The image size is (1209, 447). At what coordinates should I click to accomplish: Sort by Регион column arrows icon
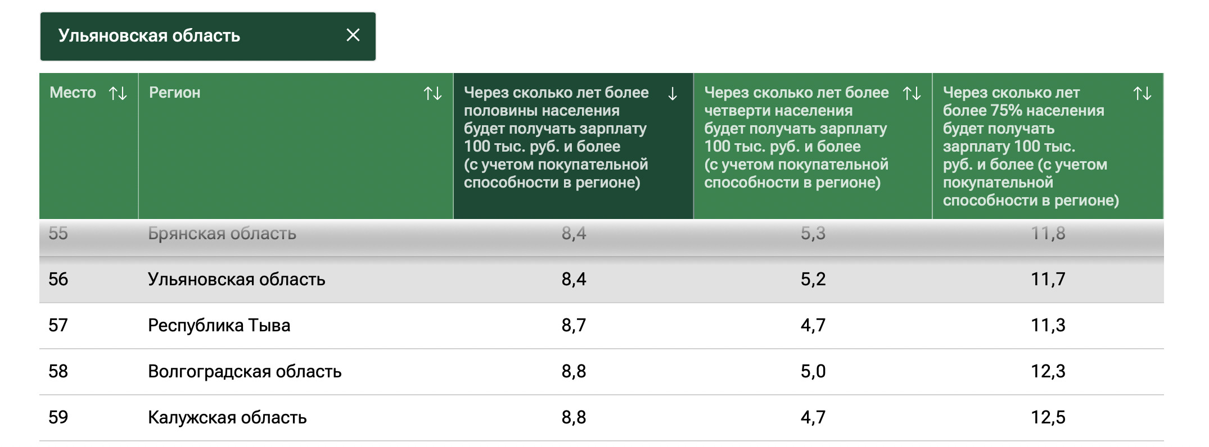click(432, 93)
